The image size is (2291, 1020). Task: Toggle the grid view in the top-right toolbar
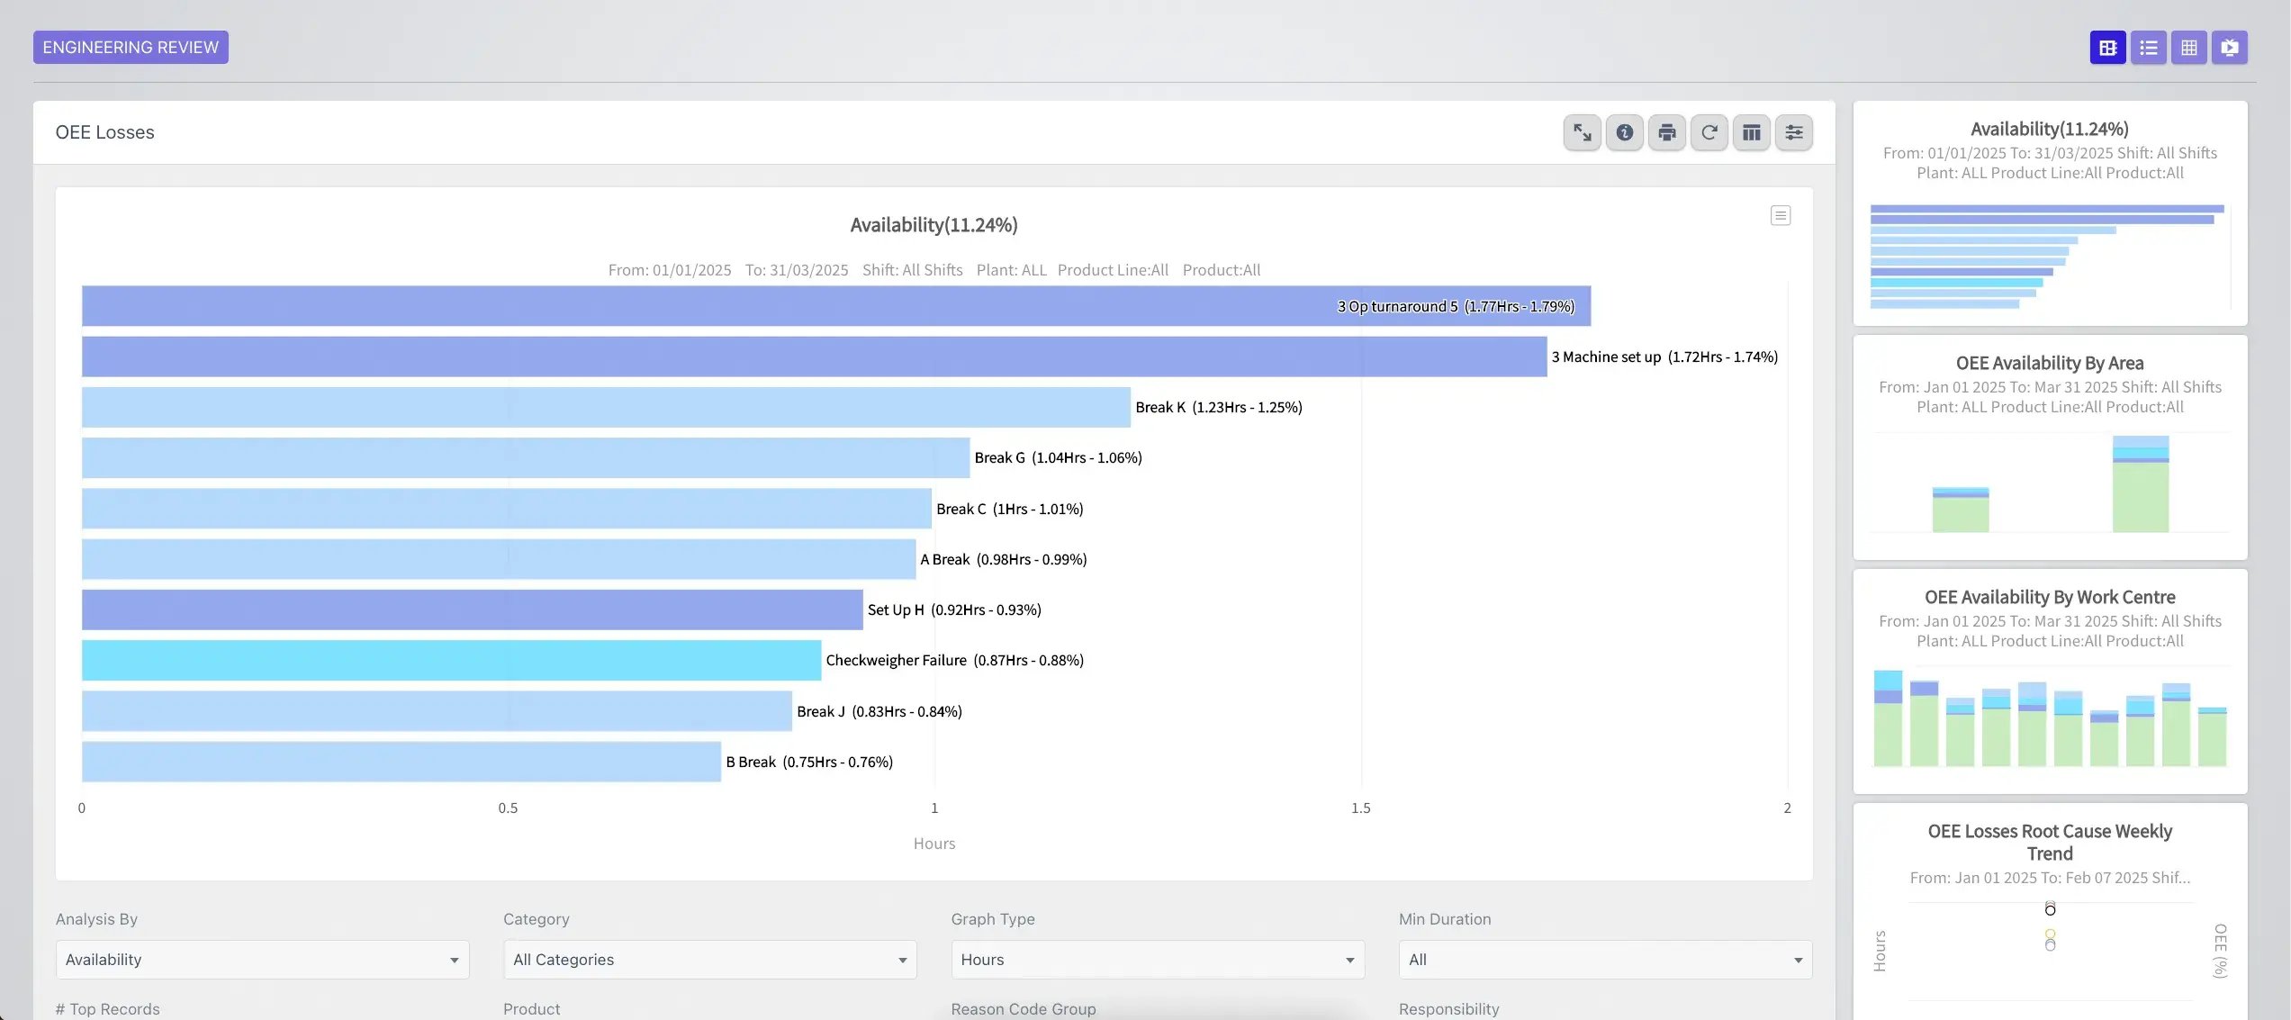(x=2189, y=47)
